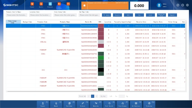Click the refresh circle icon beside minimize
The height and width of the screenshot is (108, 192).
pyautogui.click(x=178, y=5)
